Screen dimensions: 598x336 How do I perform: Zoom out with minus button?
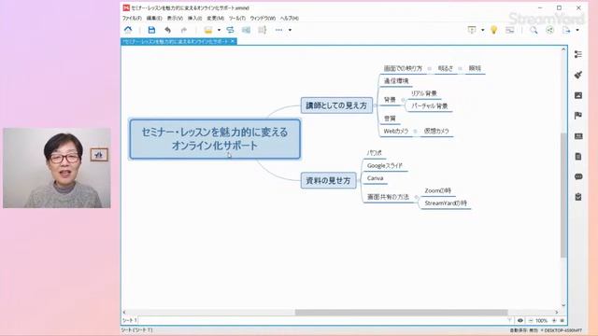(x=531, y=321)
